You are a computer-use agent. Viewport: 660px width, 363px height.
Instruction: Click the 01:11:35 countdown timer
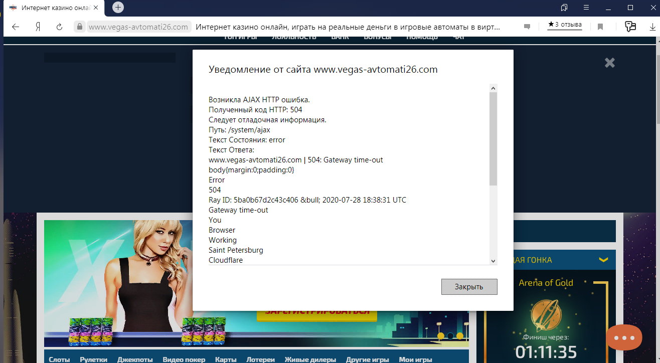[546, 352]
